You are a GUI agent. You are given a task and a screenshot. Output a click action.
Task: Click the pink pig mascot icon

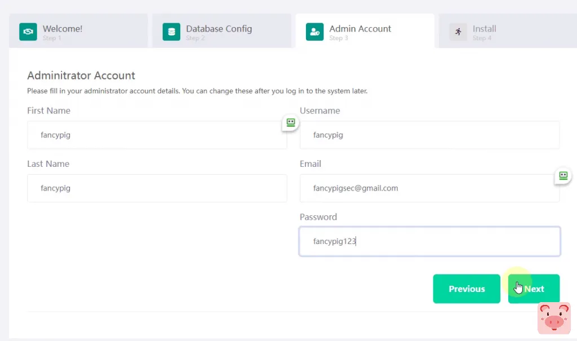tap(554, 318)
